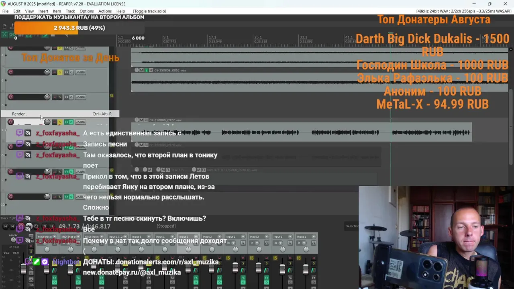Screen dimensions: 514x289
Task: Open FX chain for track 10
Action: [x=67, y=197]
